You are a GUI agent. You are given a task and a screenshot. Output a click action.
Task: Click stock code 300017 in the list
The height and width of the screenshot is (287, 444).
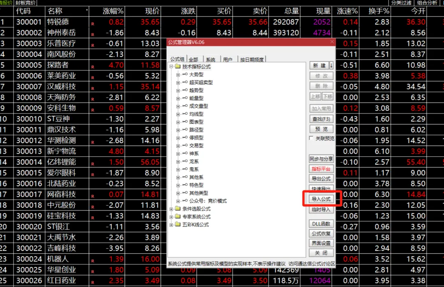pyautogui.click(x=29, y=194)
